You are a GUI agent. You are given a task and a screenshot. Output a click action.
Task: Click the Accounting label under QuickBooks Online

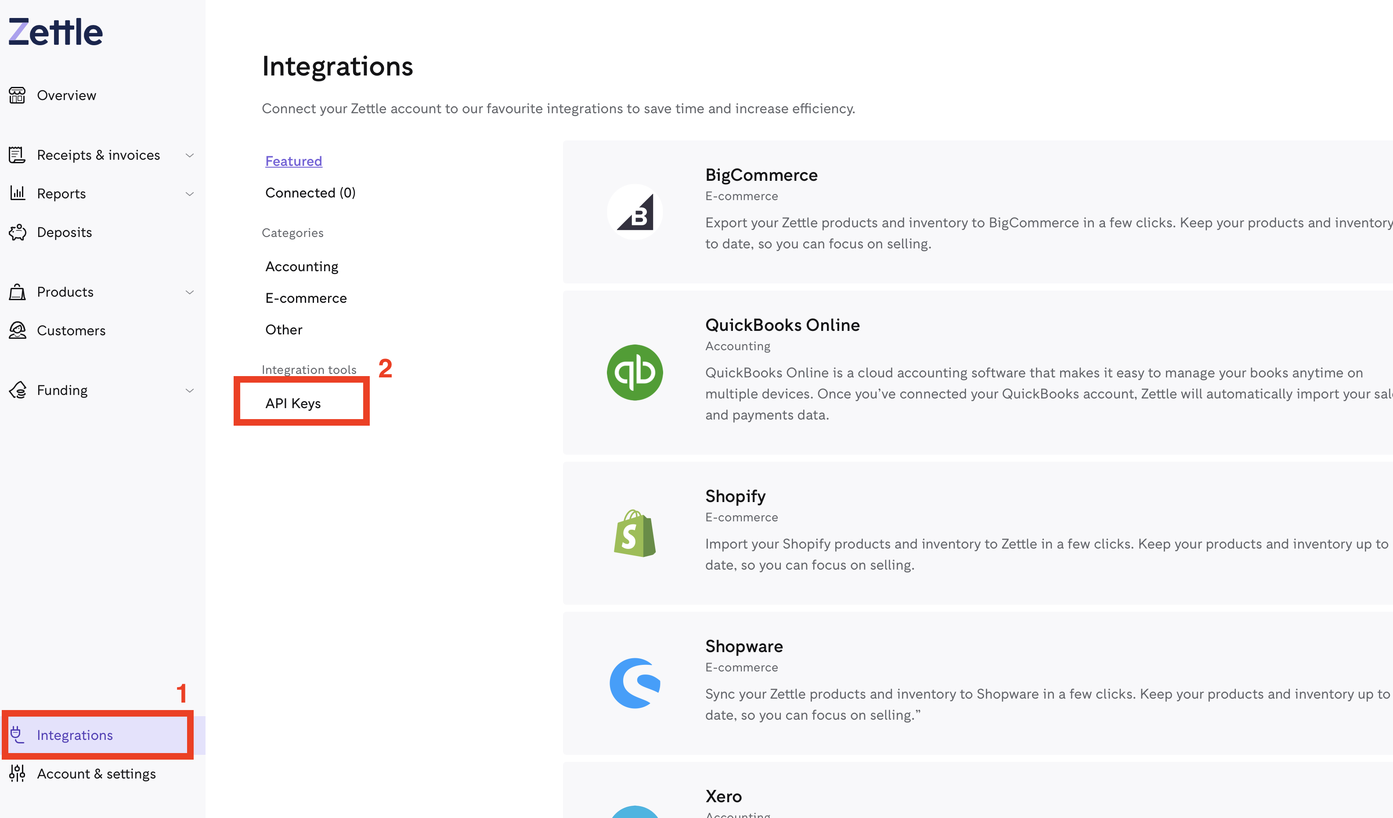pos(737,346)
